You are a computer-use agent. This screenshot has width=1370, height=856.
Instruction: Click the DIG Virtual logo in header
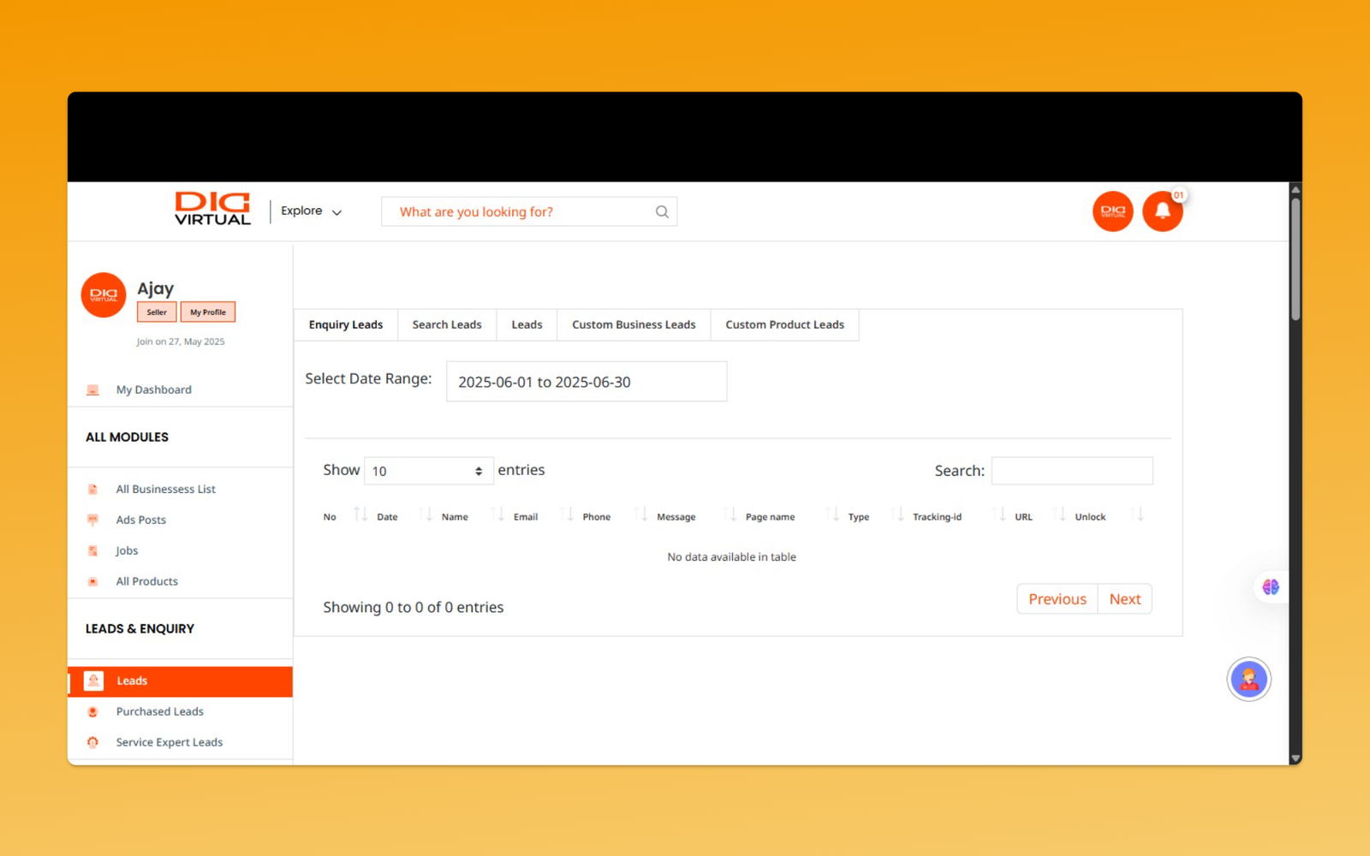click(212, 209)
